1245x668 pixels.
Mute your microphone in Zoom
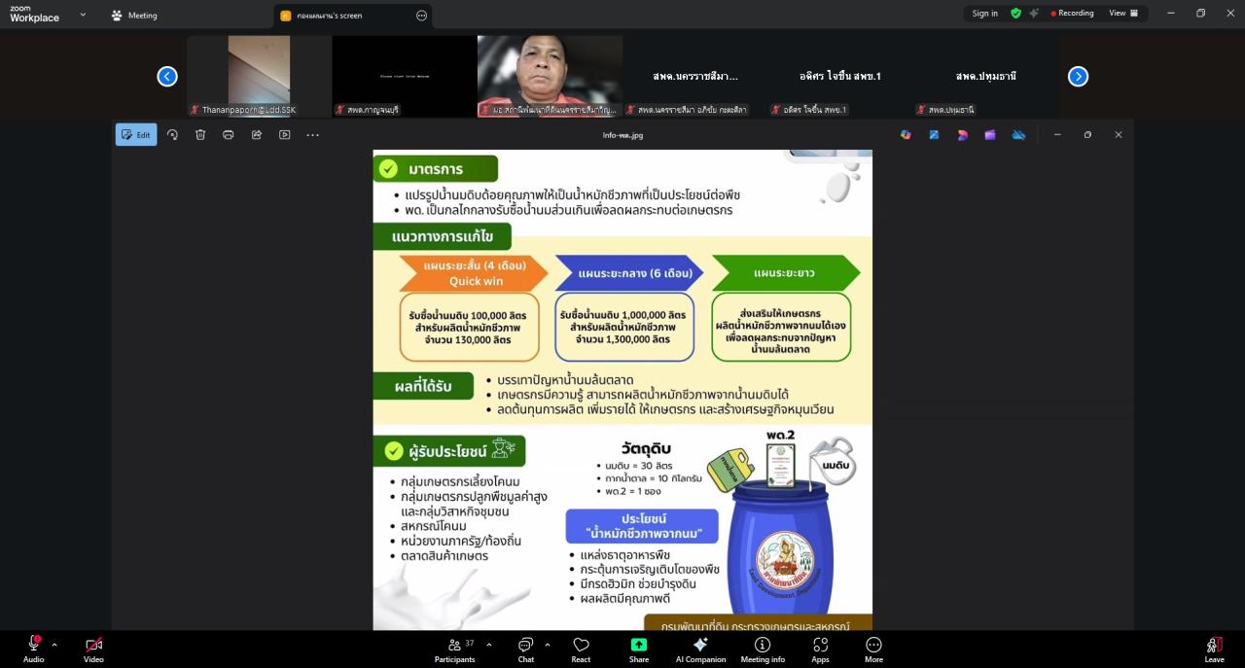tap(33, 649)
